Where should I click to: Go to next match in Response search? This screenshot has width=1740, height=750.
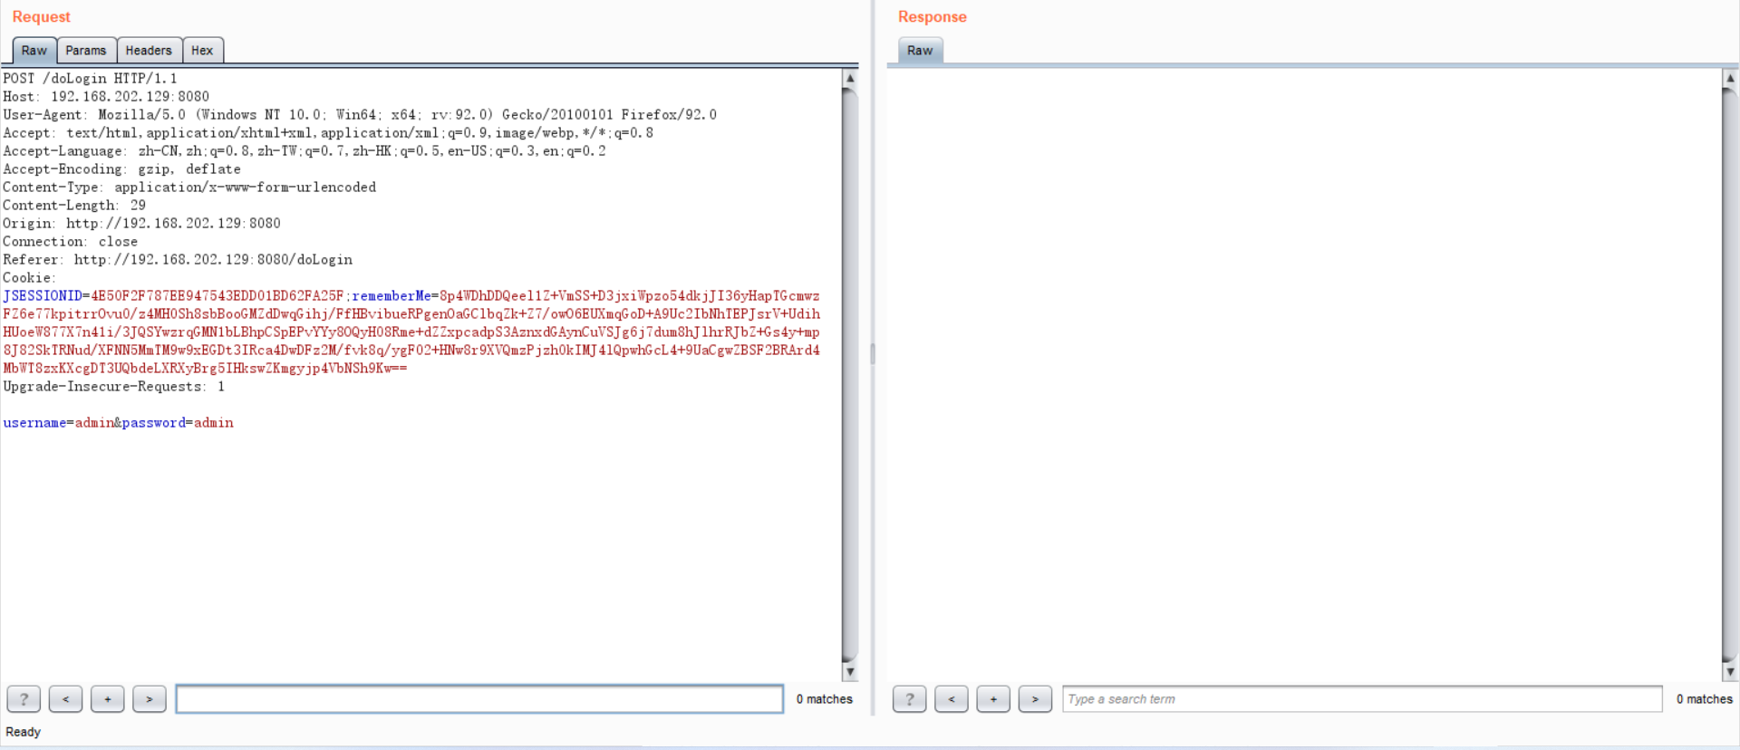coord(1035,699)
